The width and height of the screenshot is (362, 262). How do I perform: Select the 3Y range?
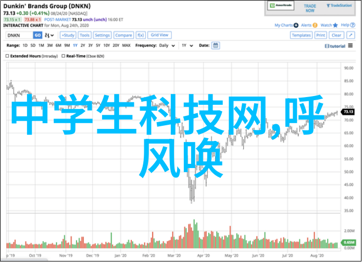tap(91, 45)
